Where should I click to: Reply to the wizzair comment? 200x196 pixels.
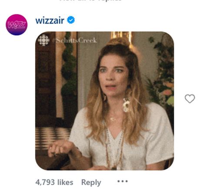click(91, 182)
